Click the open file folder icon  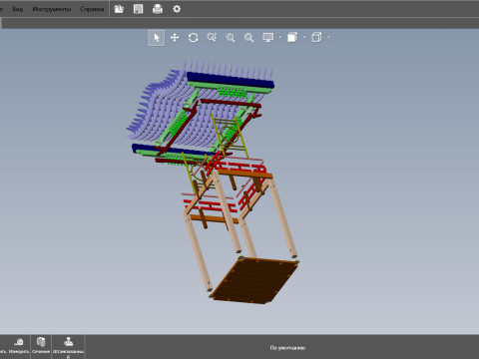(x=119, y=9)
